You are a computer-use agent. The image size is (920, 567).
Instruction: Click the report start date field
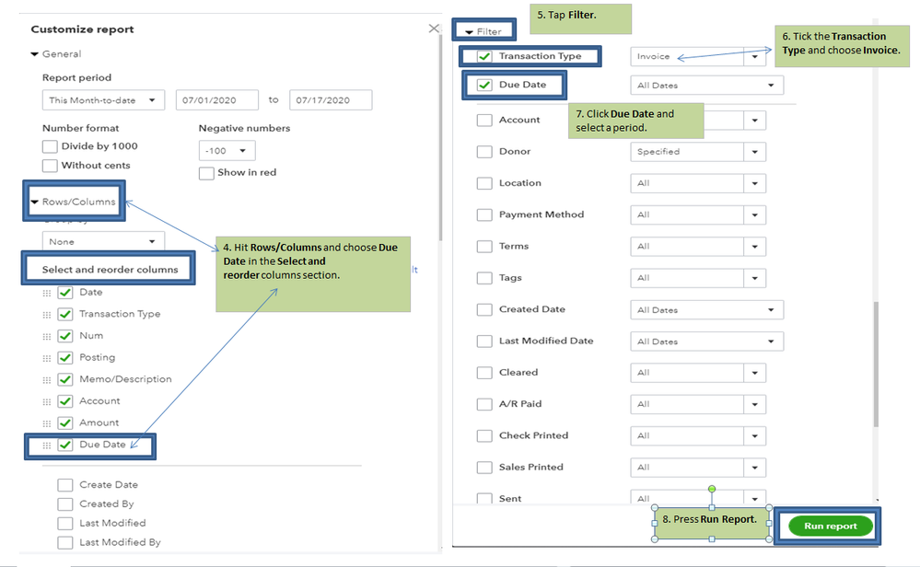pos(215,100)
